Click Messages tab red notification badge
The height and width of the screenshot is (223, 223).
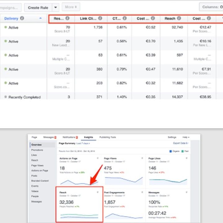pyautogui.click(x=55, y=137)
